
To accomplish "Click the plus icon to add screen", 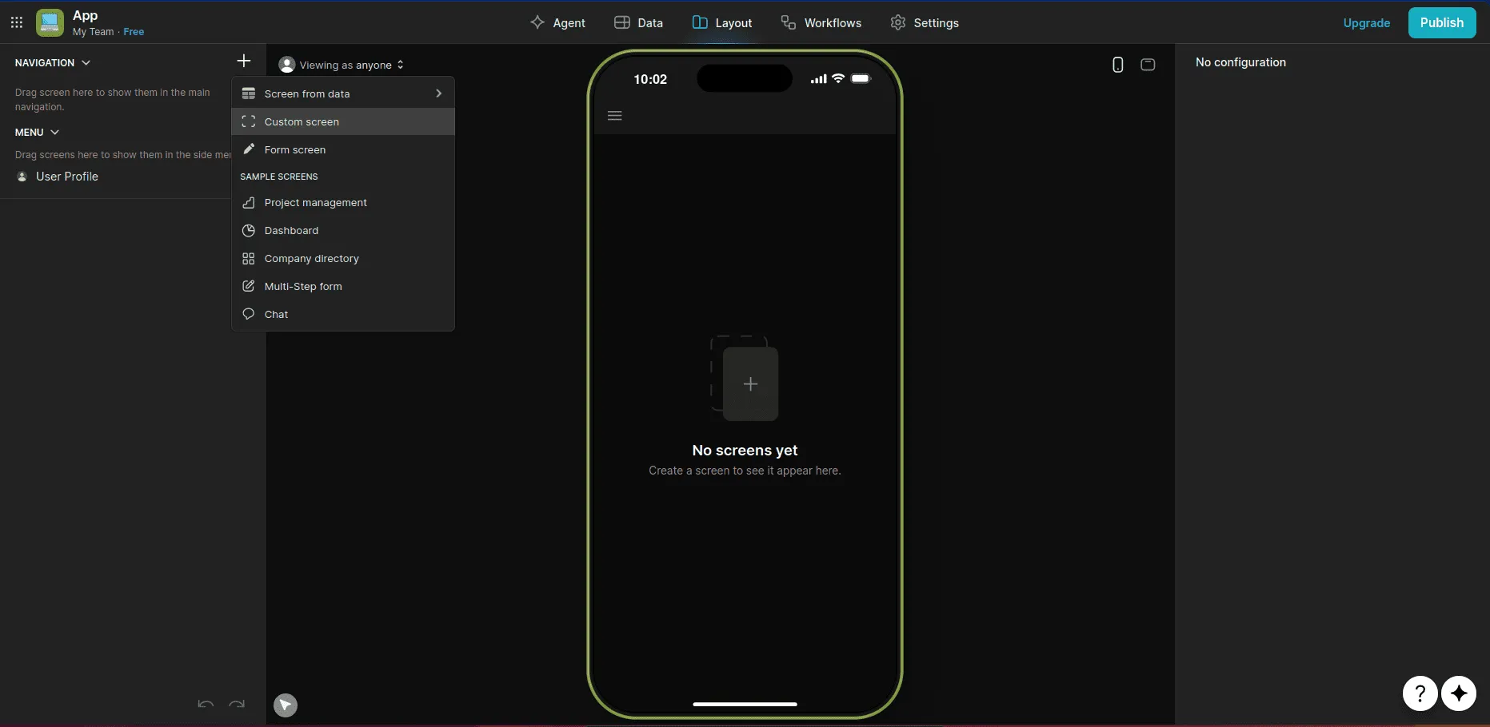I will [244, 61].
